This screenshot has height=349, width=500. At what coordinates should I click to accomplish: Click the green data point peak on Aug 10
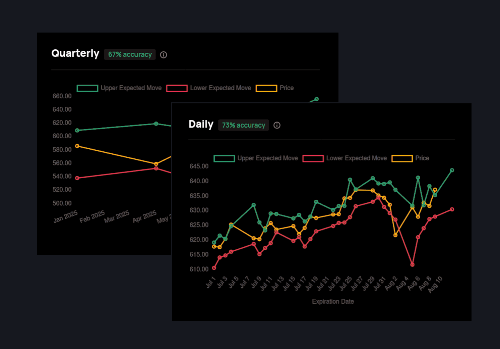click(452, 170)
